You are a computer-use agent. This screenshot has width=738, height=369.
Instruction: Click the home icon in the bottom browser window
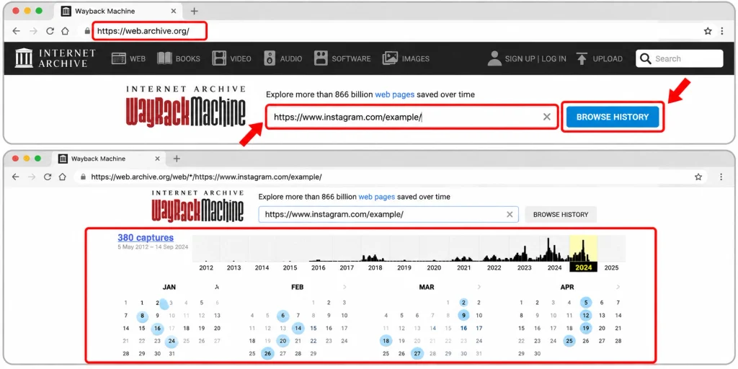coord(62,177)
